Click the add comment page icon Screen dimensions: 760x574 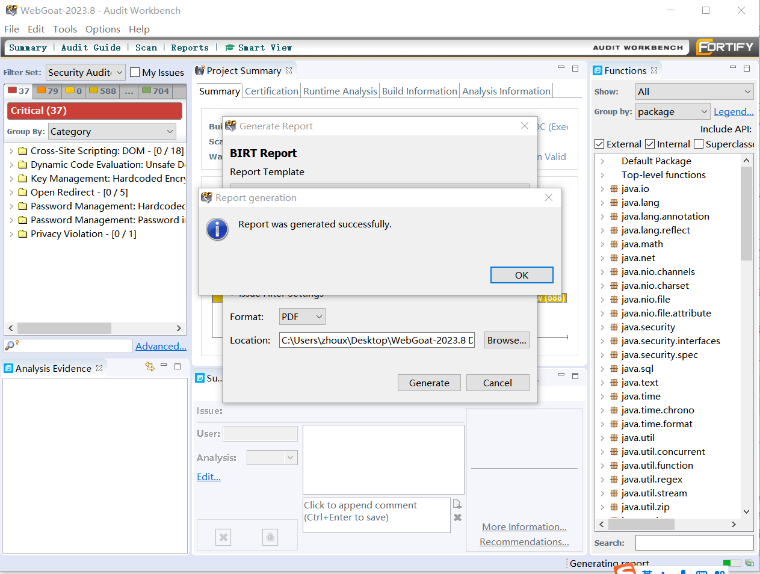click(457, 504)
